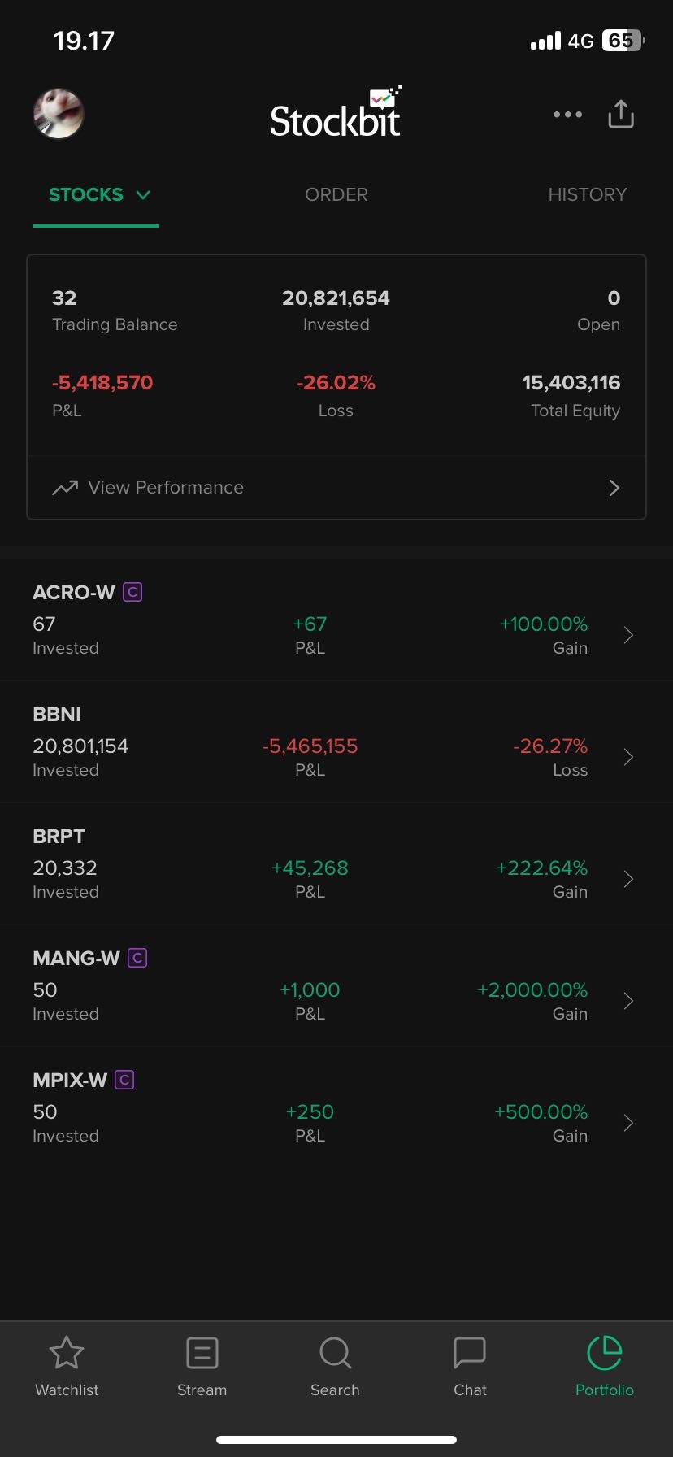Viewport: 673px width, 1457px height.
Task: Switch to the HISTORY tab
Action: [587, 195]
